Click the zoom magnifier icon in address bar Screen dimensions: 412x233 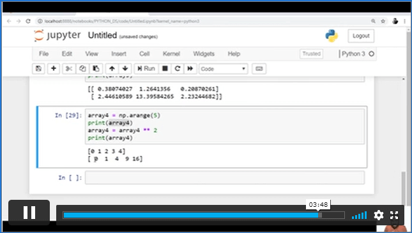coord(373,21)
